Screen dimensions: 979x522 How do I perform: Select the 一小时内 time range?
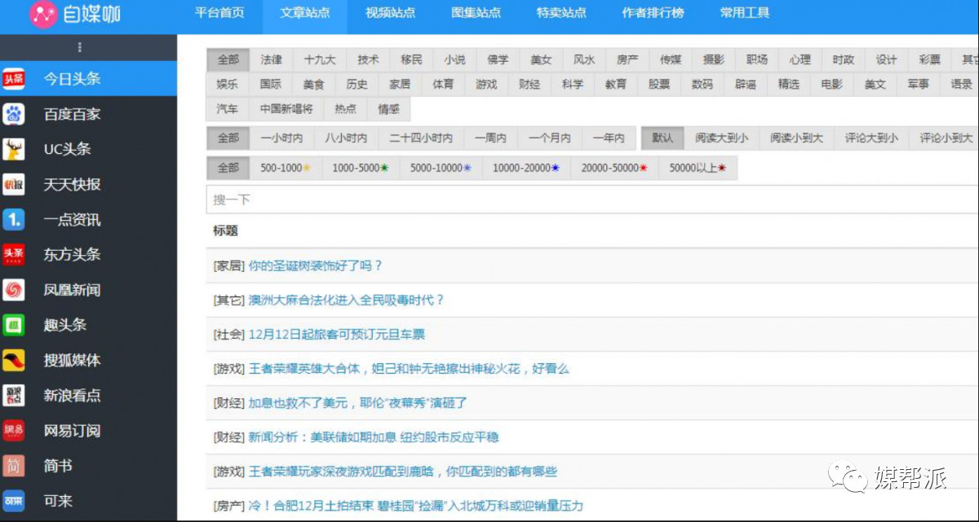click(x=281, y=138)
